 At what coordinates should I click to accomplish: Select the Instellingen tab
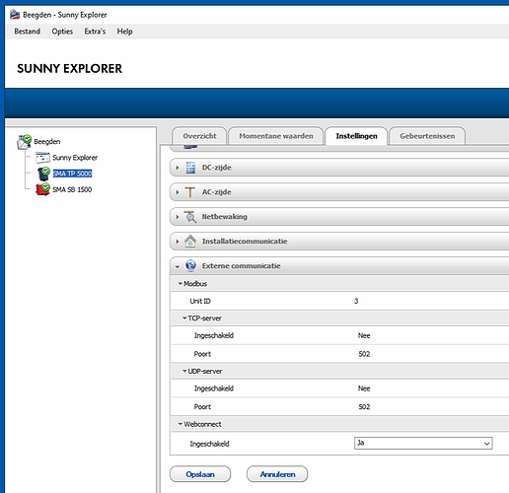point(356,136)
